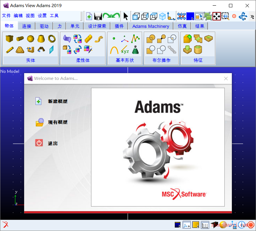Switch to the 单元 tab
Viewport: 256px width, 231px height.
click(x=75, y=26)
